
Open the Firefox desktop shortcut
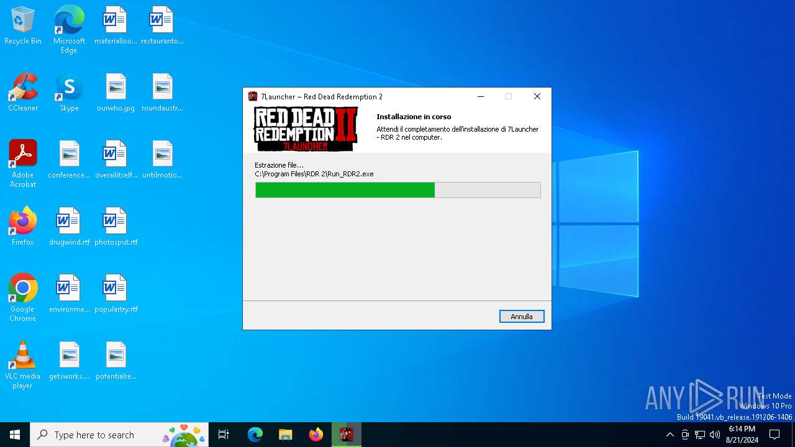tap(23, 227)
